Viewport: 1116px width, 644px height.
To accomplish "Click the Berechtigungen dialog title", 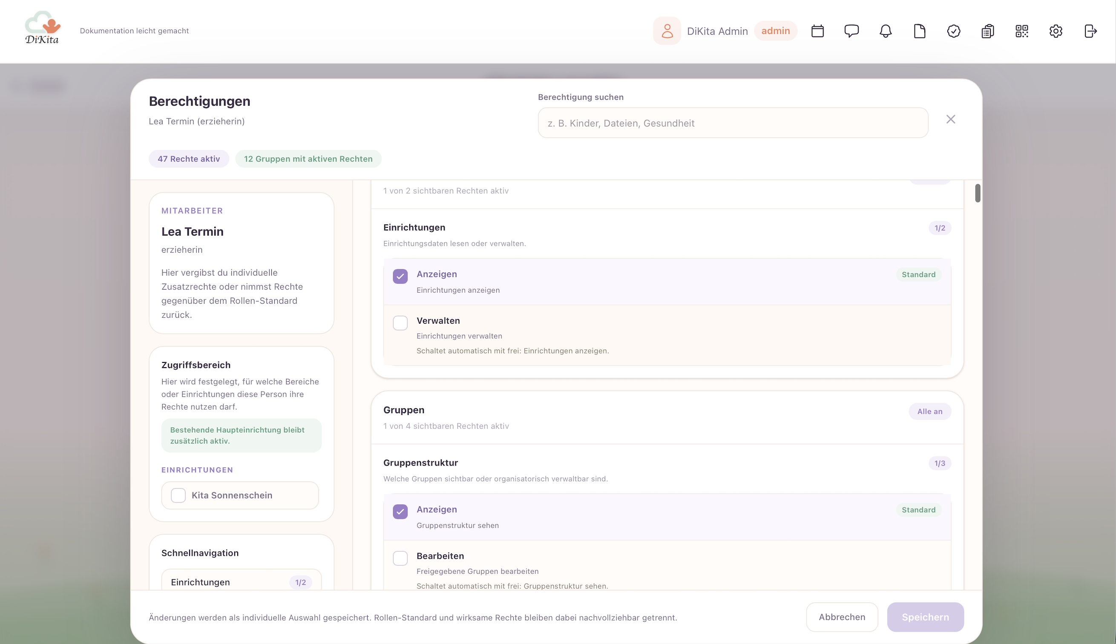I will 199,101.
